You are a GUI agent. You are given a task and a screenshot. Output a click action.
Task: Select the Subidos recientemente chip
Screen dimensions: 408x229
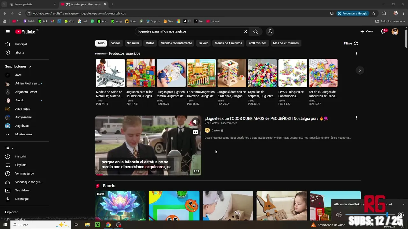tap(176, 43)
